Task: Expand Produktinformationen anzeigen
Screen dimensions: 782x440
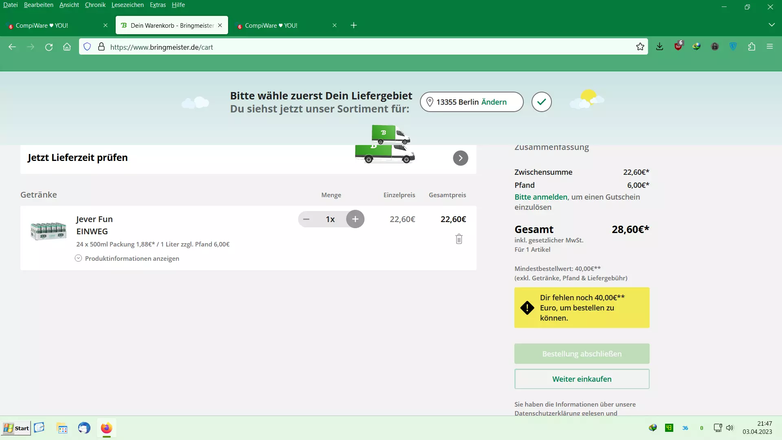Action: coord(127,258)
